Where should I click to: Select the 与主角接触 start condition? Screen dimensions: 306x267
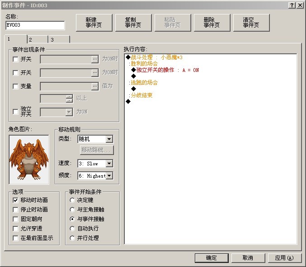pyautogui.click(x=72, y=210)
